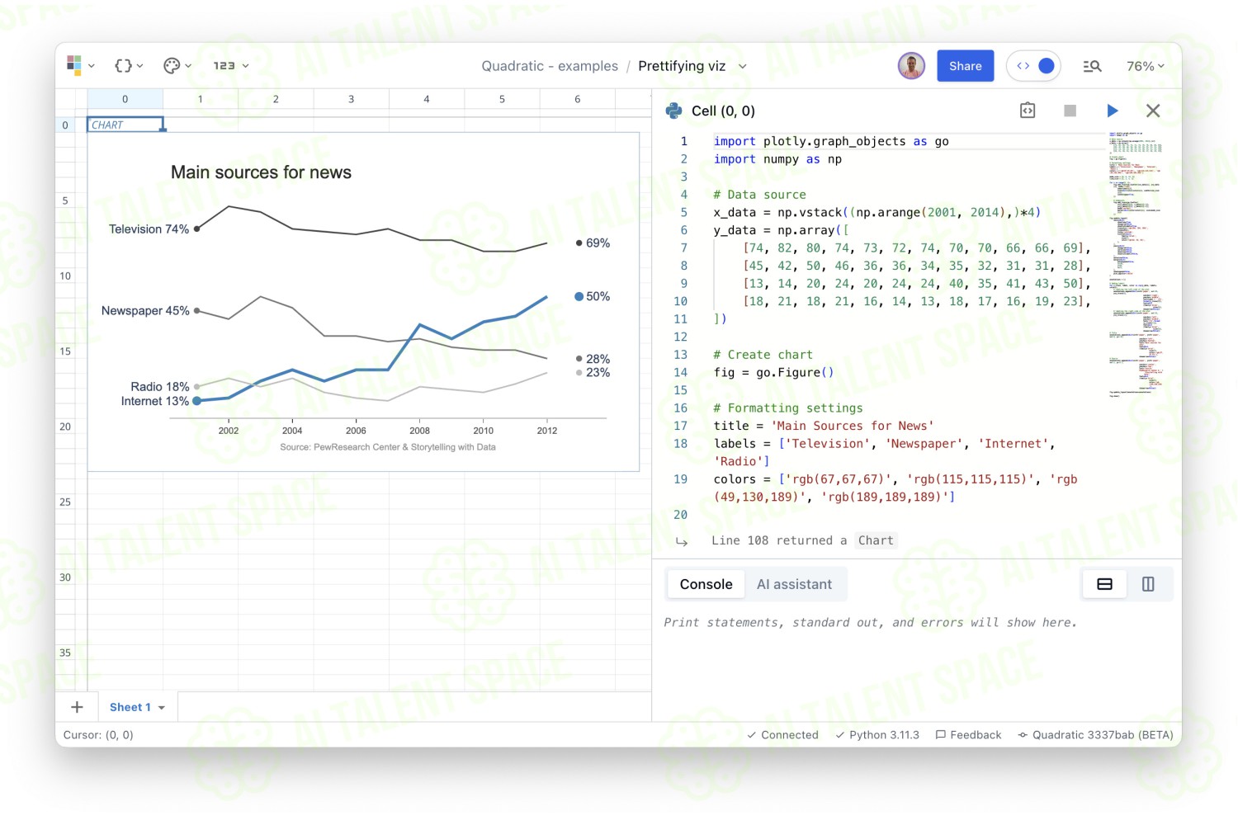Click code line 1 import plotly

(x=831, y=141)
